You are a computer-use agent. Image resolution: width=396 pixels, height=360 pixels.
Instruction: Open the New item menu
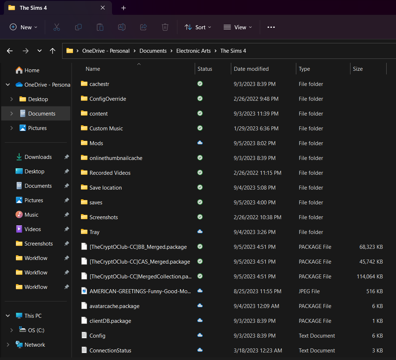23,27
